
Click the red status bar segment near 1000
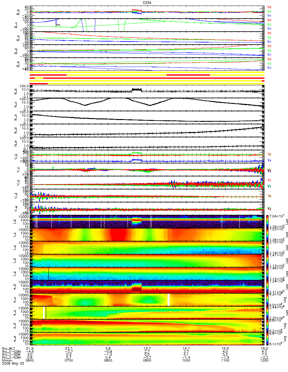[188, 75]
